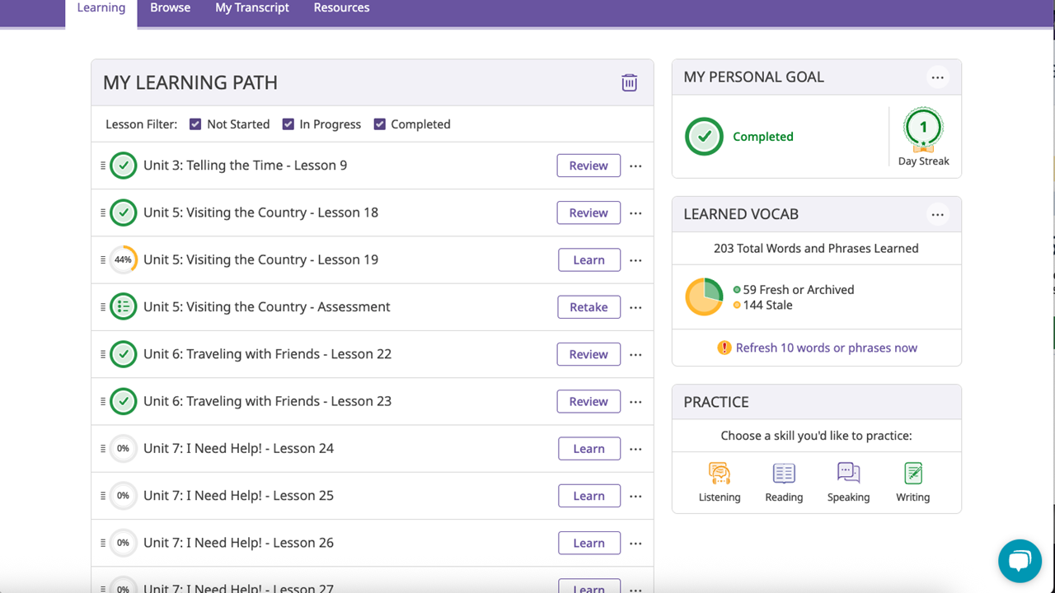The width and height of the screenshot is (1055, 593).
Task: Click the drag handle for Lesson 19 row
Action: coord(103,259)
